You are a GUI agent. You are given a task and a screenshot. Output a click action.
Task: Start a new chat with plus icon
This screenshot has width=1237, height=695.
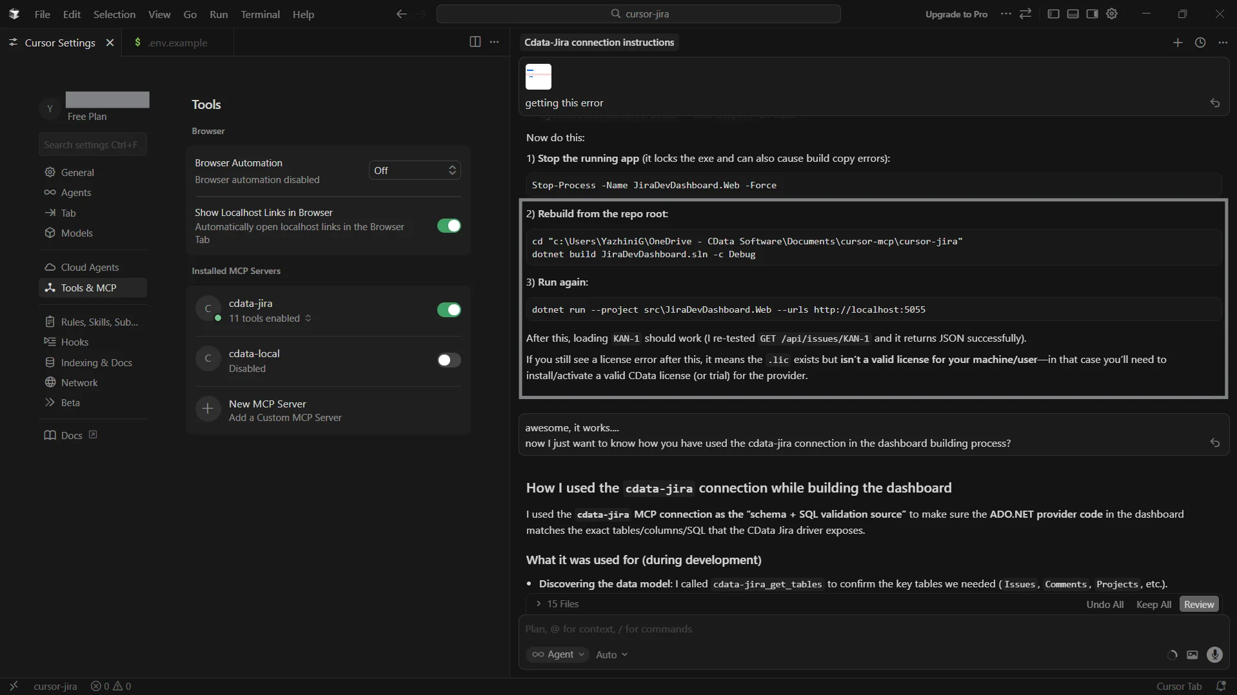[x=1178, y=43]
